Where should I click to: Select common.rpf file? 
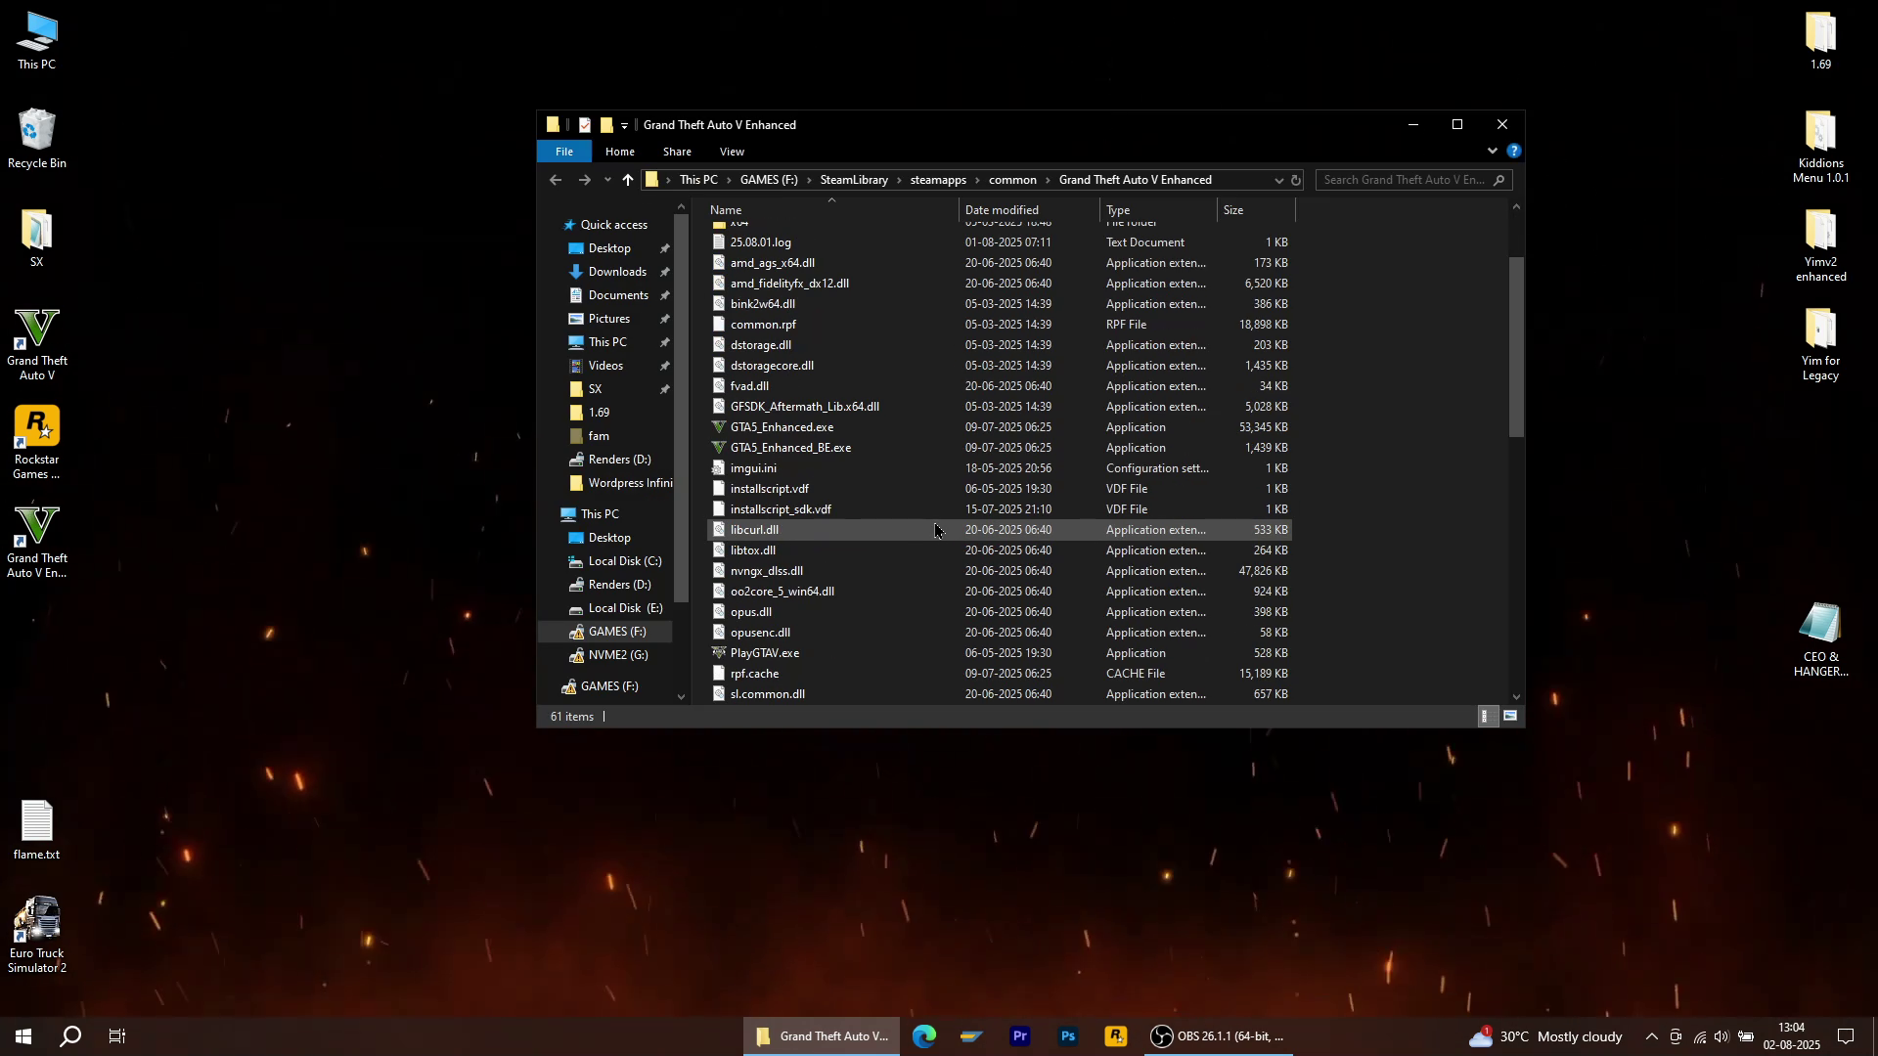click(999, 325)
